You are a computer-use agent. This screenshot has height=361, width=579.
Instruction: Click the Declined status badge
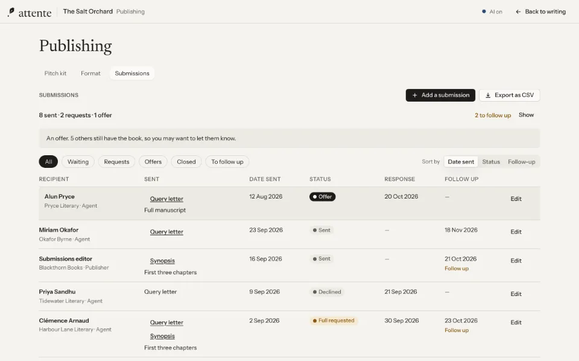coord(327,292)
